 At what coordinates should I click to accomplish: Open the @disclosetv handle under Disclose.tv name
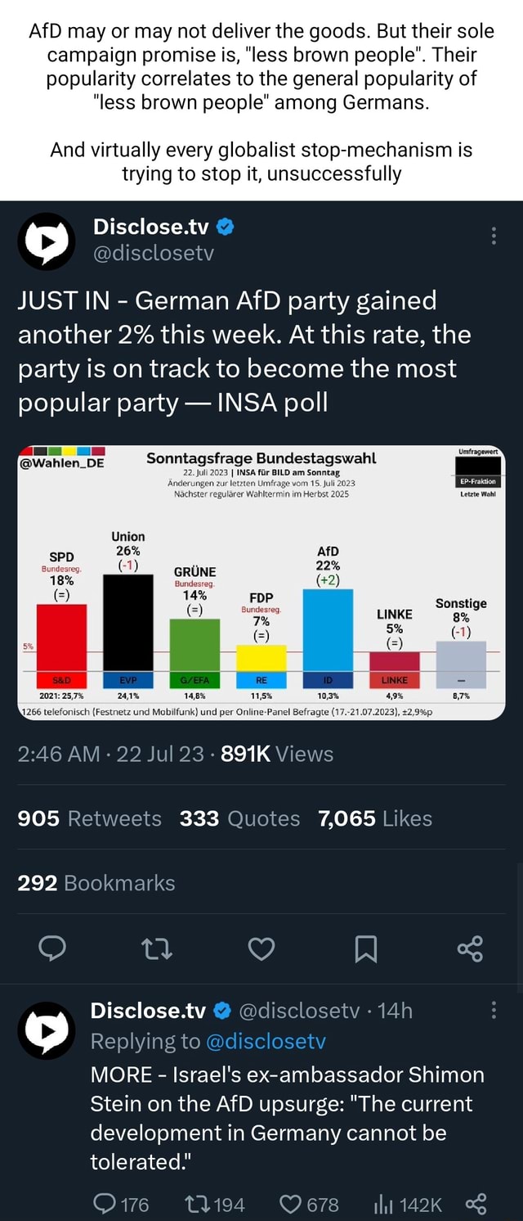154,253
